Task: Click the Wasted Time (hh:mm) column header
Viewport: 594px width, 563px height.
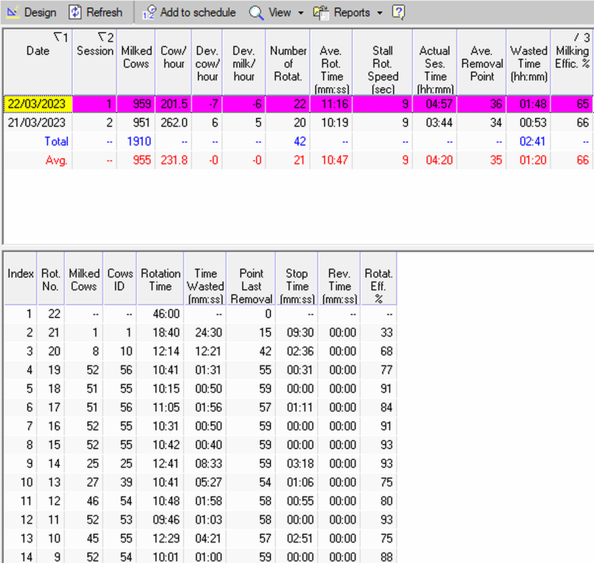Action: click(x=529, y=64)
